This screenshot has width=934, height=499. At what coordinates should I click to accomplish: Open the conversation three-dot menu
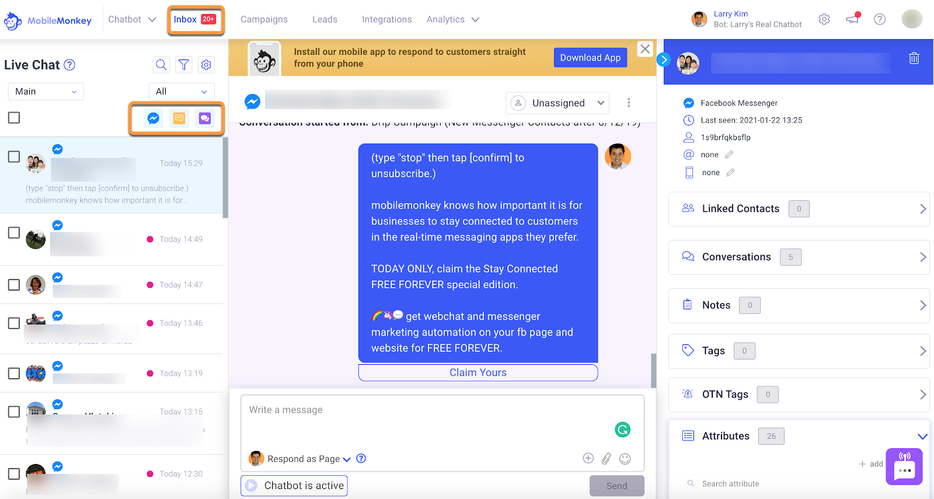point(629,103)
